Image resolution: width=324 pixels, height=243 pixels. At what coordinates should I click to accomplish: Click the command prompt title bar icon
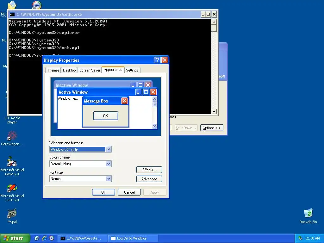[12, 14]
